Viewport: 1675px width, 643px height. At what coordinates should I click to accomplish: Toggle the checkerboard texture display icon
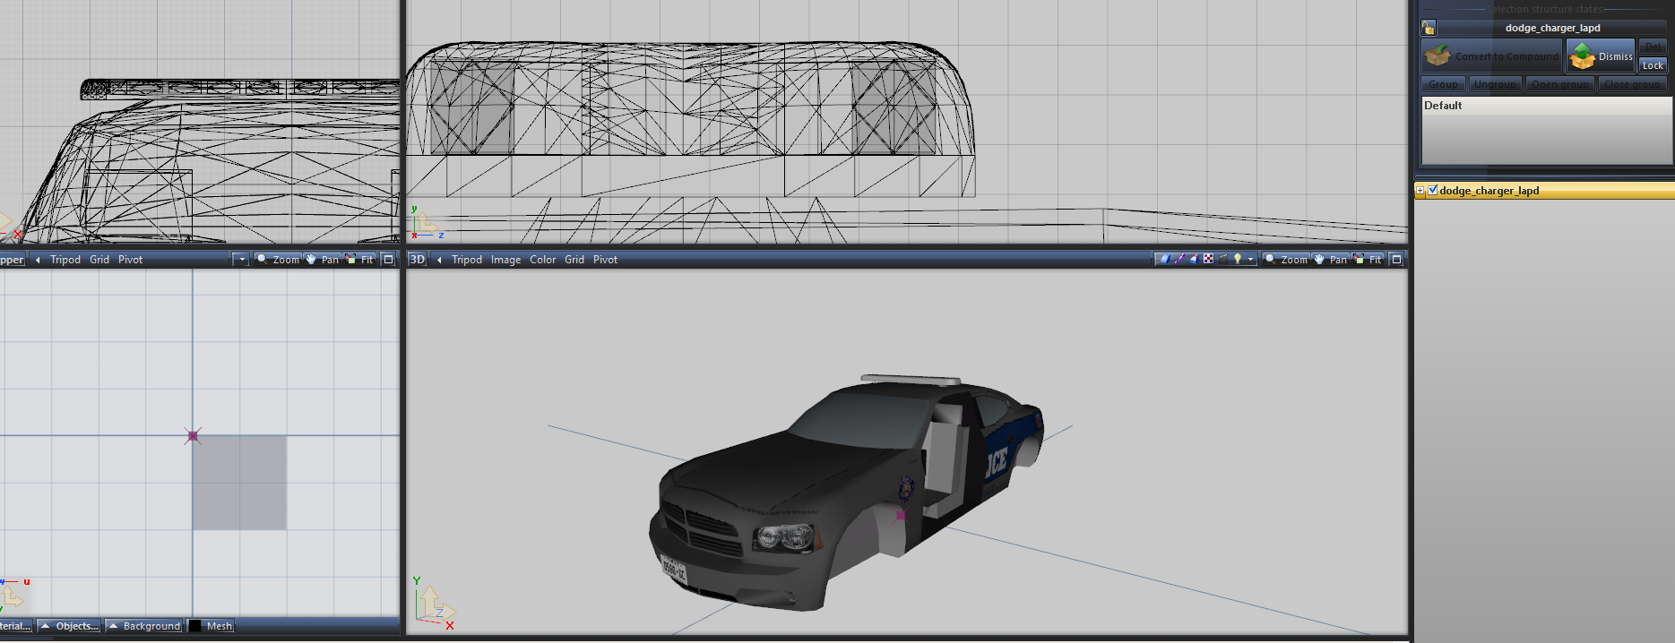[1208, 259]
